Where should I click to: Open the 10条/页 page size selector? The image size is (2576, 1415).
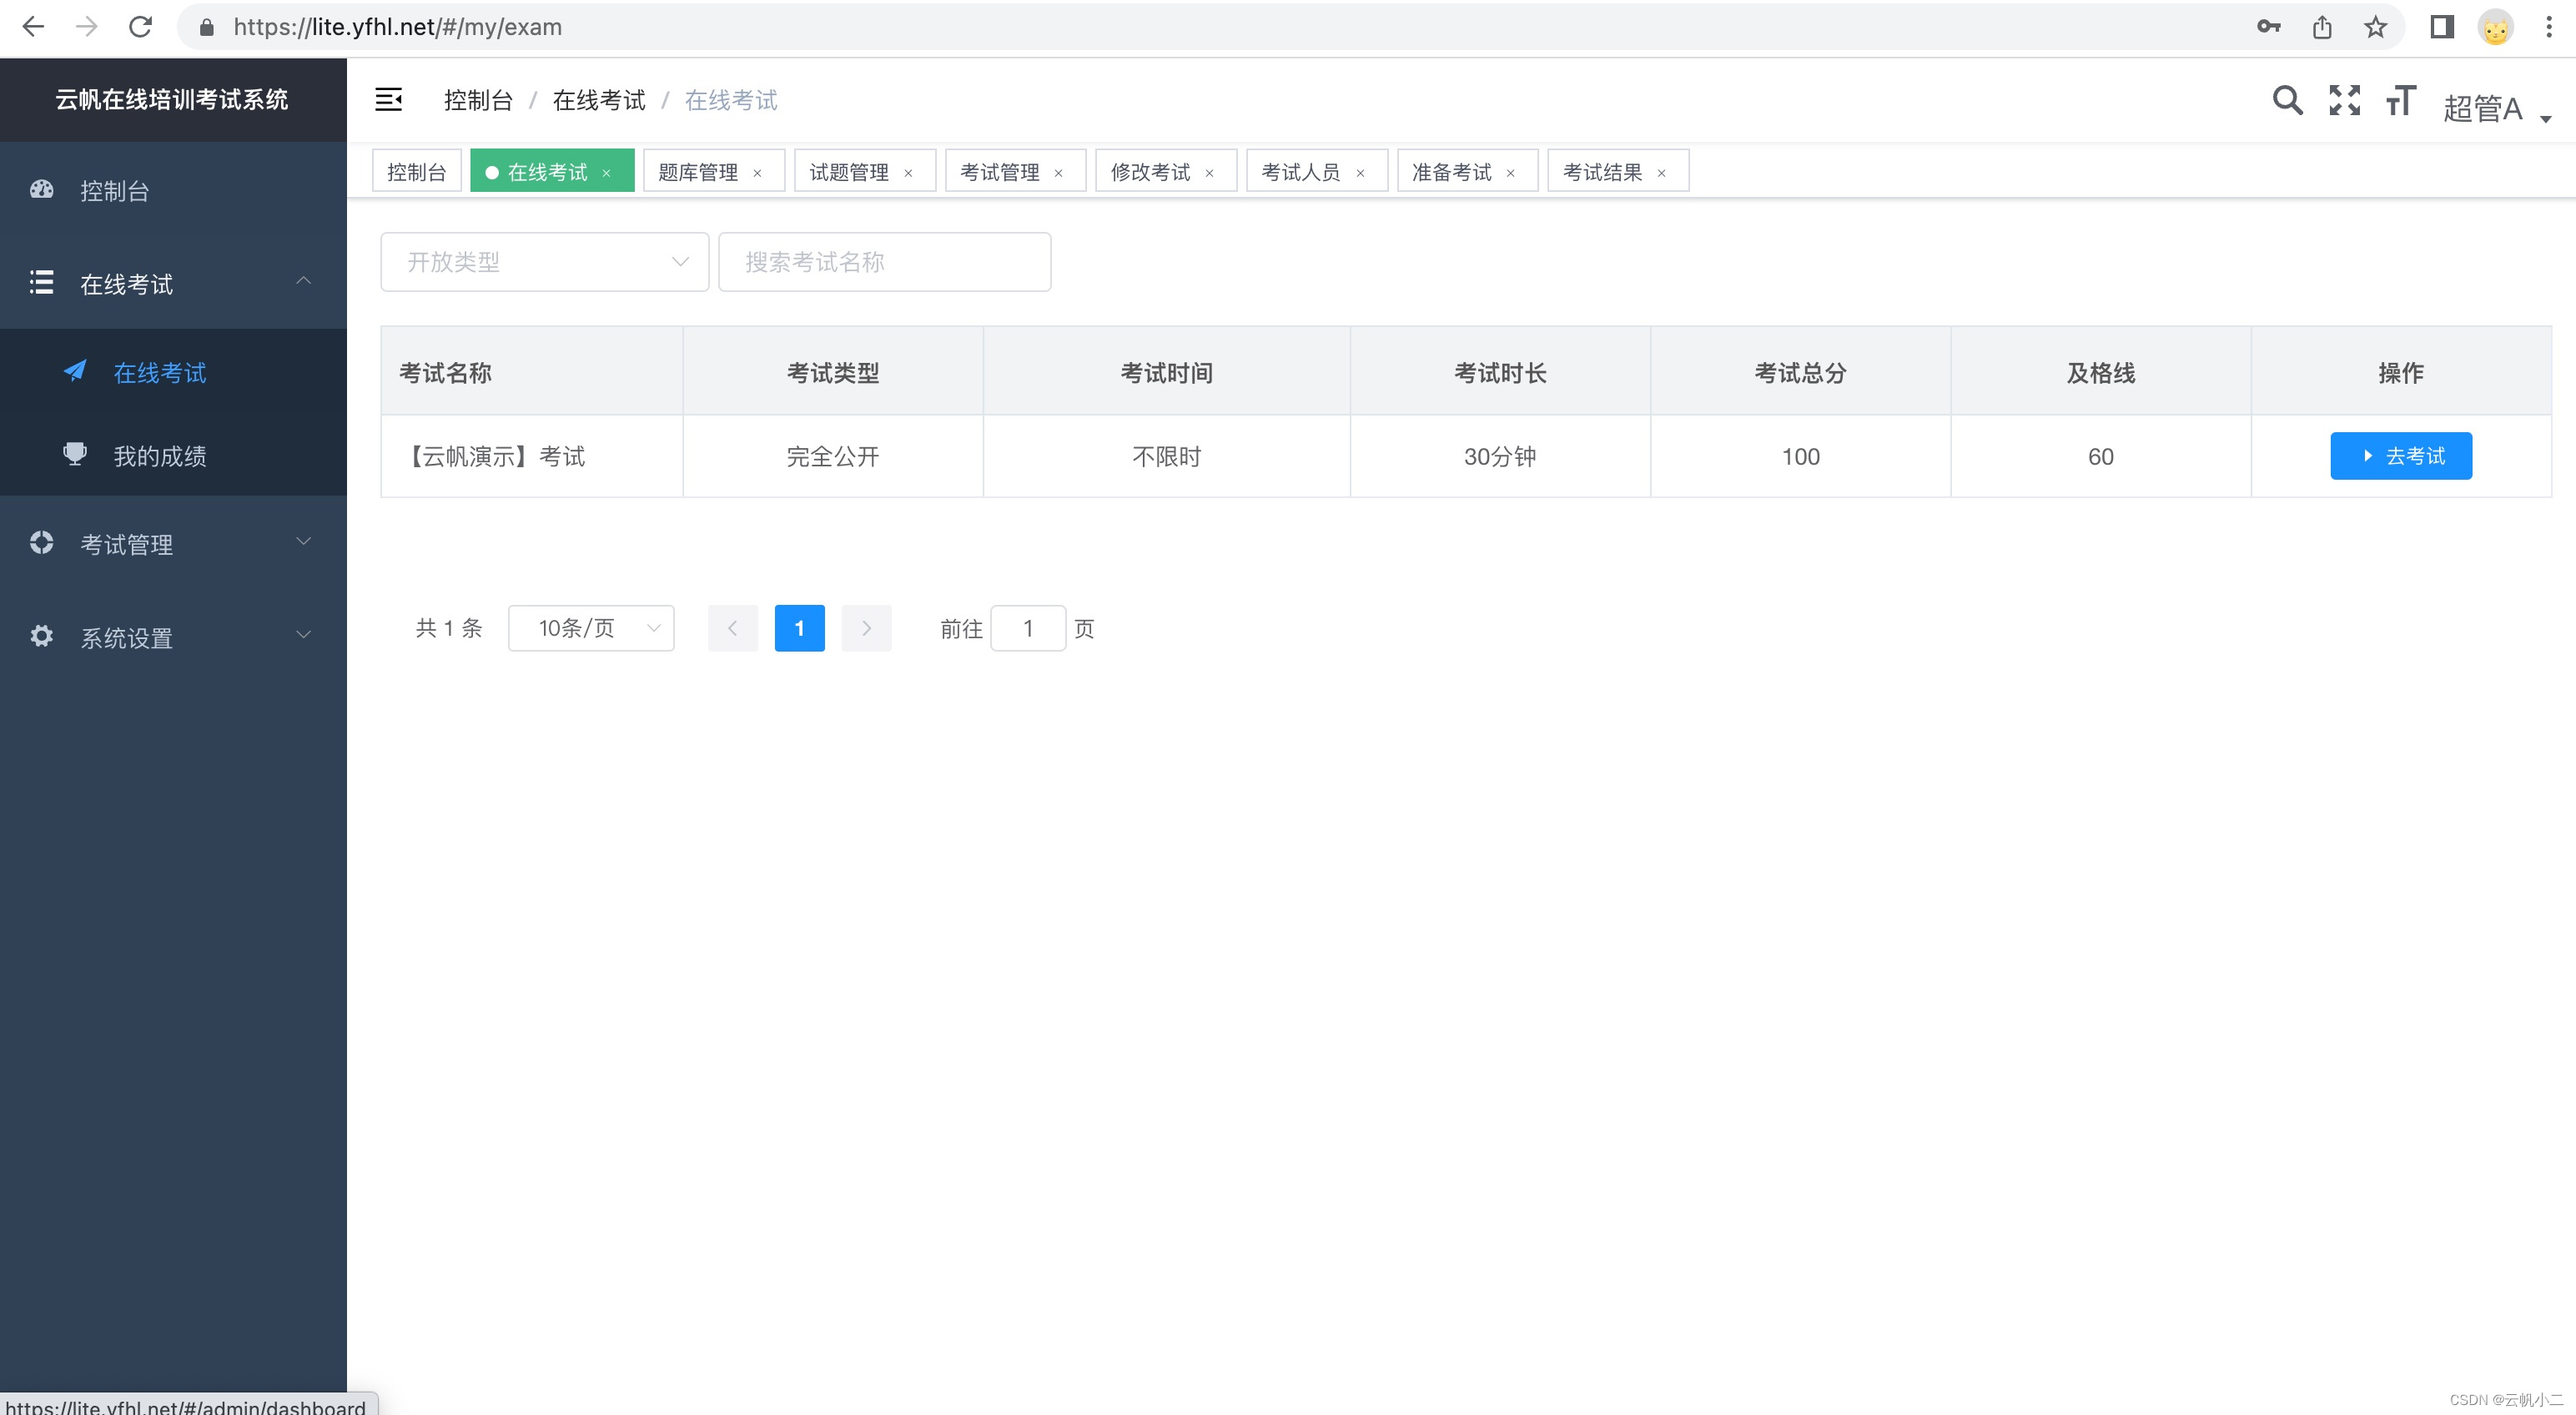(590, 628)
